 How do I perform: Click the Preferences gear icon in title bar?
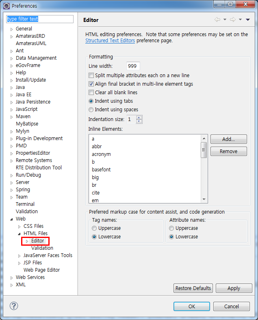7,6
